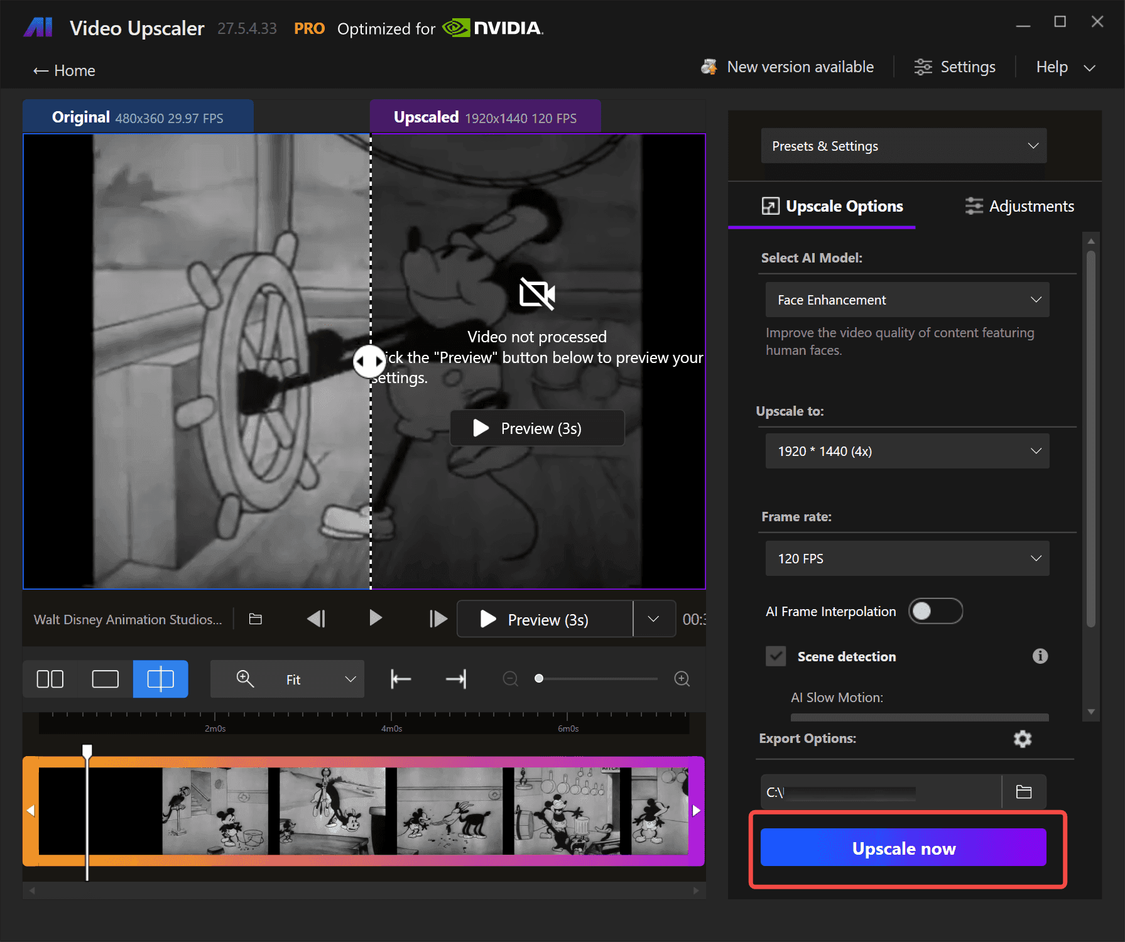The width and height of the screenshot is (1125, 942).
Task: Open the 1920 * 1440 (4x) resolution dropdown
Action: (907, 451)
